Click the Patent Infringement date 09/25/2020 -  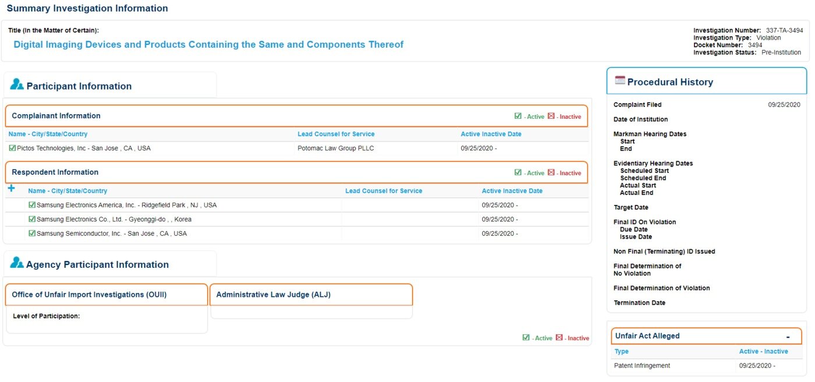(x=757, y=366)
